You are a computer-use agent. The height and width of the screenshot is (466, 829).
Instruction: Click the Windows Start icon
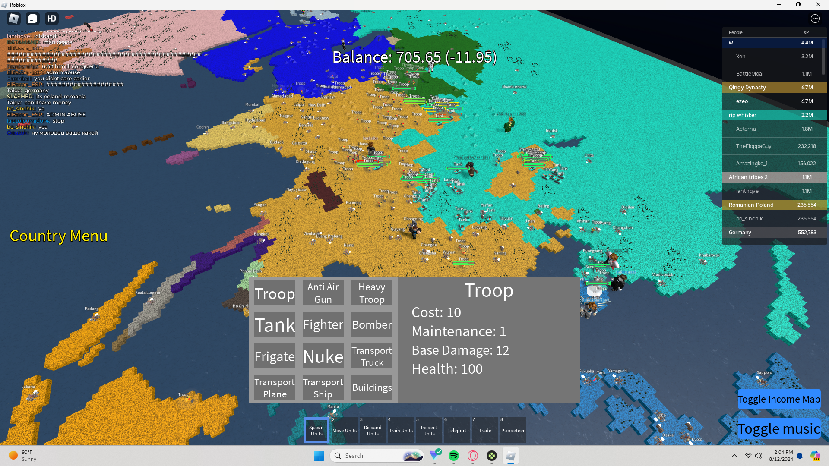[x=319, y=456]
